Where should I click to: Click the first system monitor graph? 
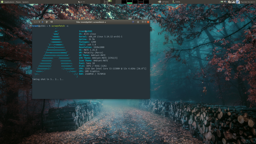click(124, 2)
